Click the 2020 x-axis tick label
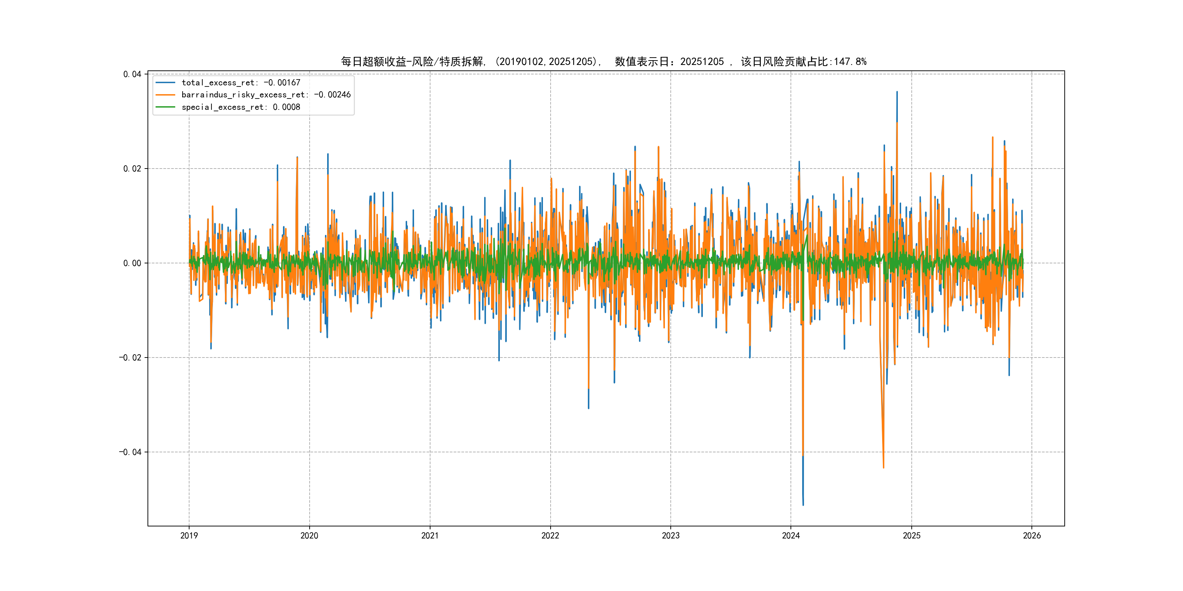The image size is (1183, 591). 309,536
